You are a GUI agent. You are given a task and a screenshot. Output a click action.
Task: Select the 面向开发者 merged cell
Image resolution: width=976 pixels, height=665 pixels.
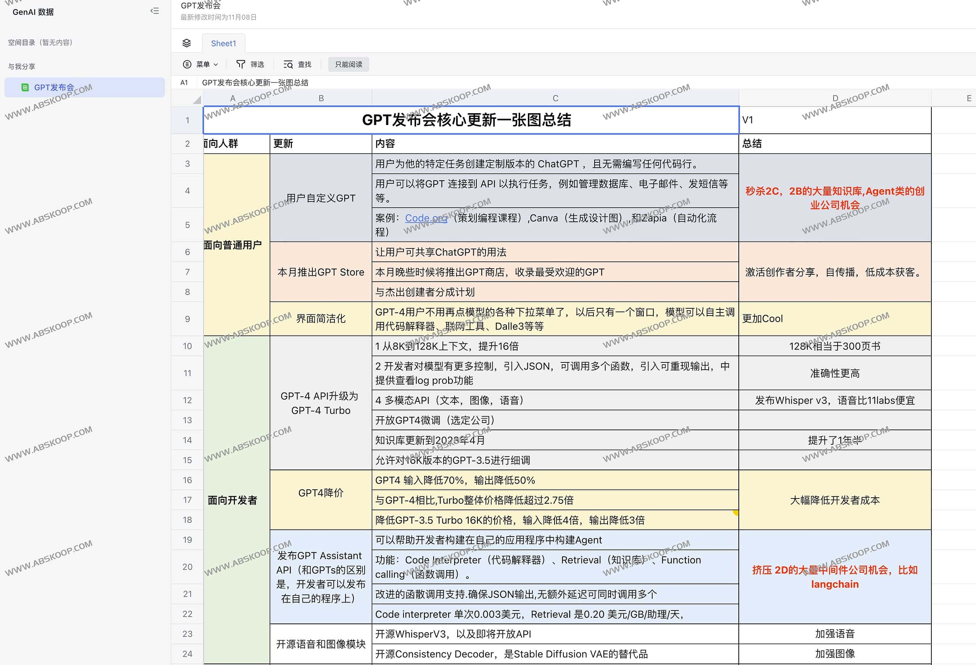tap(232, 500)
